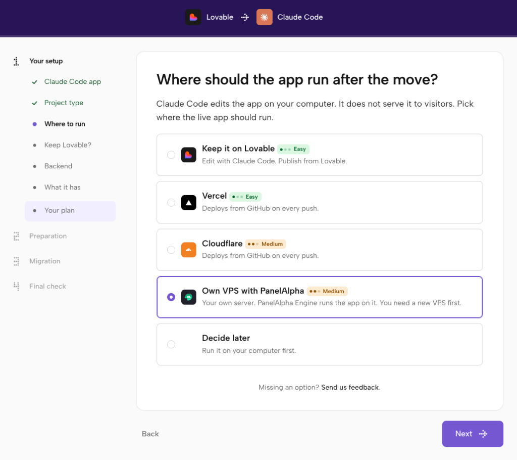Screen dimensions: 517x460
Task: Click the step 3 number icon beside Migration
Action: pyautogui.click(x=16, y=261)
